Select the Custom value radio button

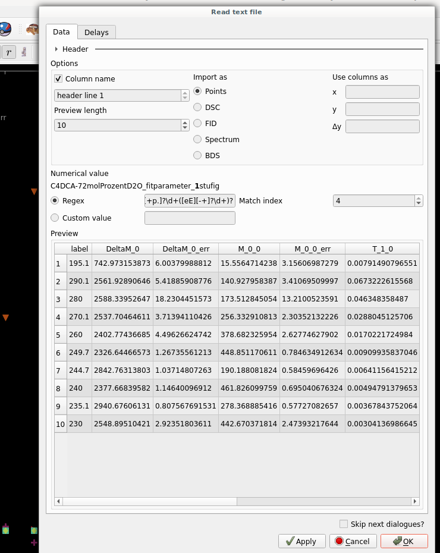coord(55,218)
